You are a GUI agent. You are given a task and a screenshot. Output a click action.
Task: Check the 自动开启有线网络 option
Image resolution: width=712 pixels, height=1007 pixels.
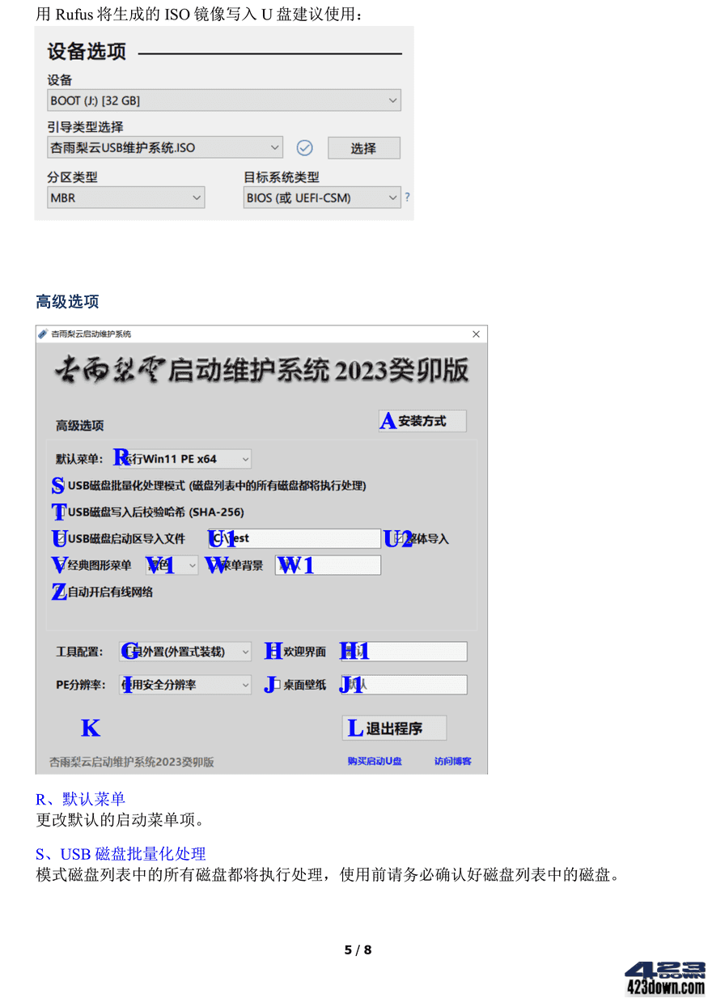click(57, 592)
